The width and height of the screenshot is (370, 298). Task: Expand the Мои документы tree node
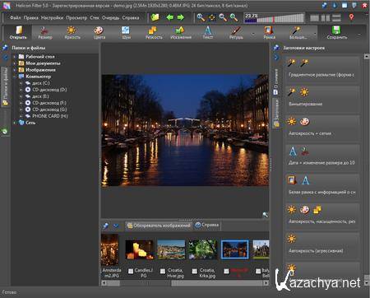click(15, 63)
